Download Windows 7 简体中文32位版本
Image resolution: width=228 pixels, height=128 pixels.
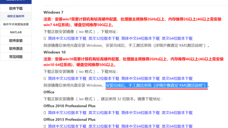pyautogui.click(x=67, y=38)
